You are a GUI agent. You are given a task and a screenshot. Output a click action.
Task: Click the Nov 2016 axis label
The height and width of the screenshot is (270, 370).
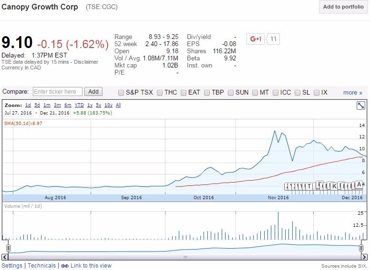pos(278,198)
